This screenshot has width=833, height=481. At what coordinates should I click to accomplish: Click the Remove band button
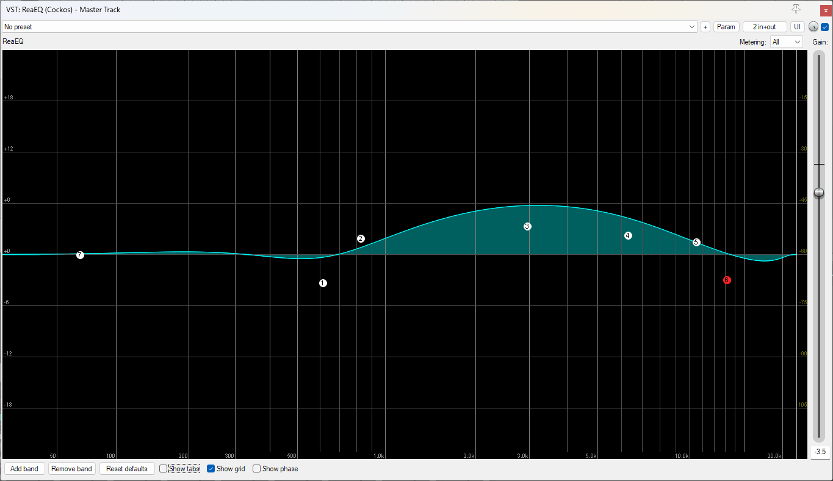pos(72,469)
